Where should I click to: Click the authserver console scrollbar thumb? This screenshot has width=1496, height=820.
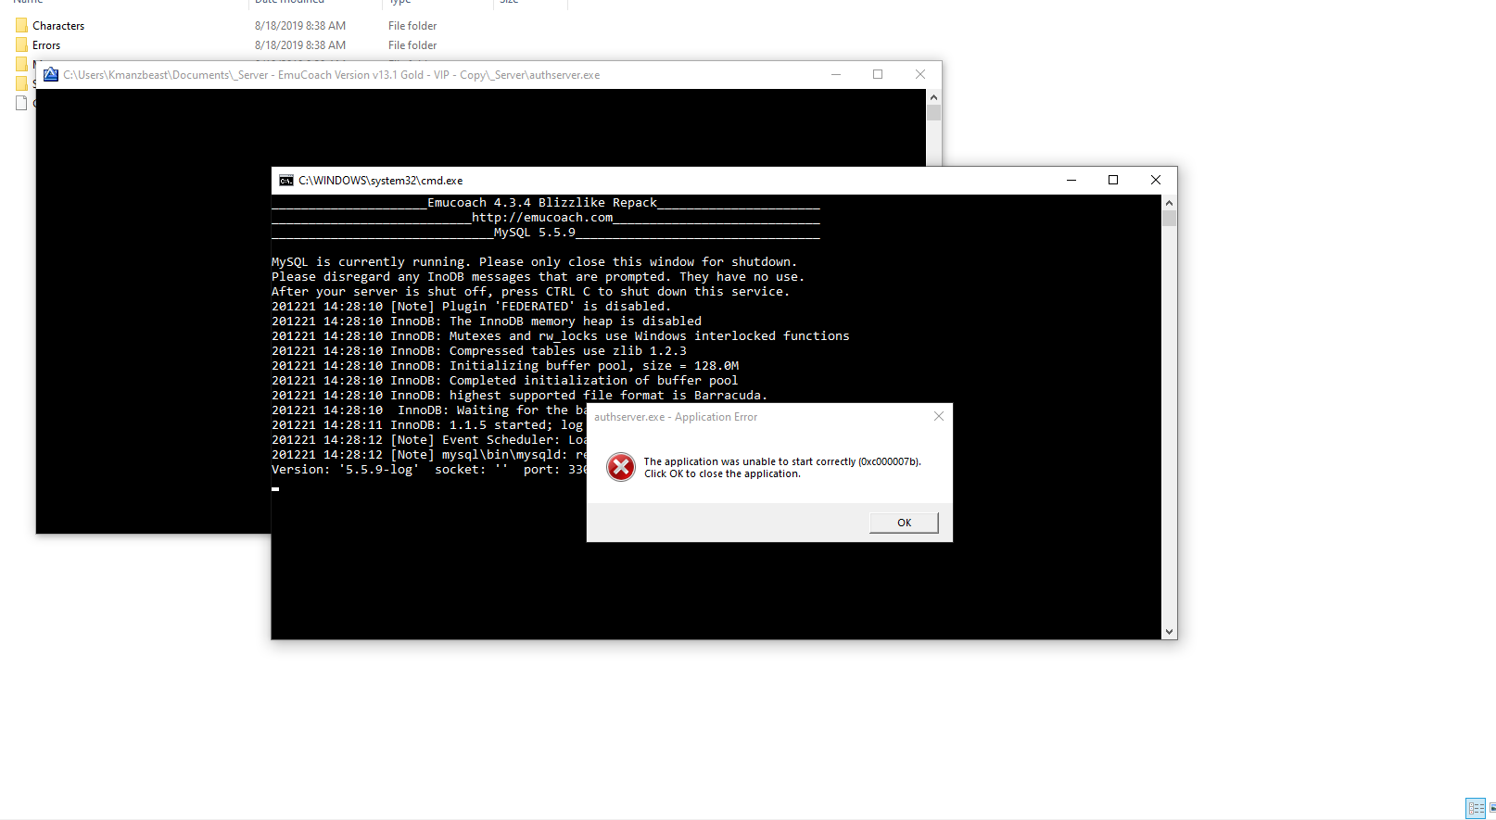[933, 113]
